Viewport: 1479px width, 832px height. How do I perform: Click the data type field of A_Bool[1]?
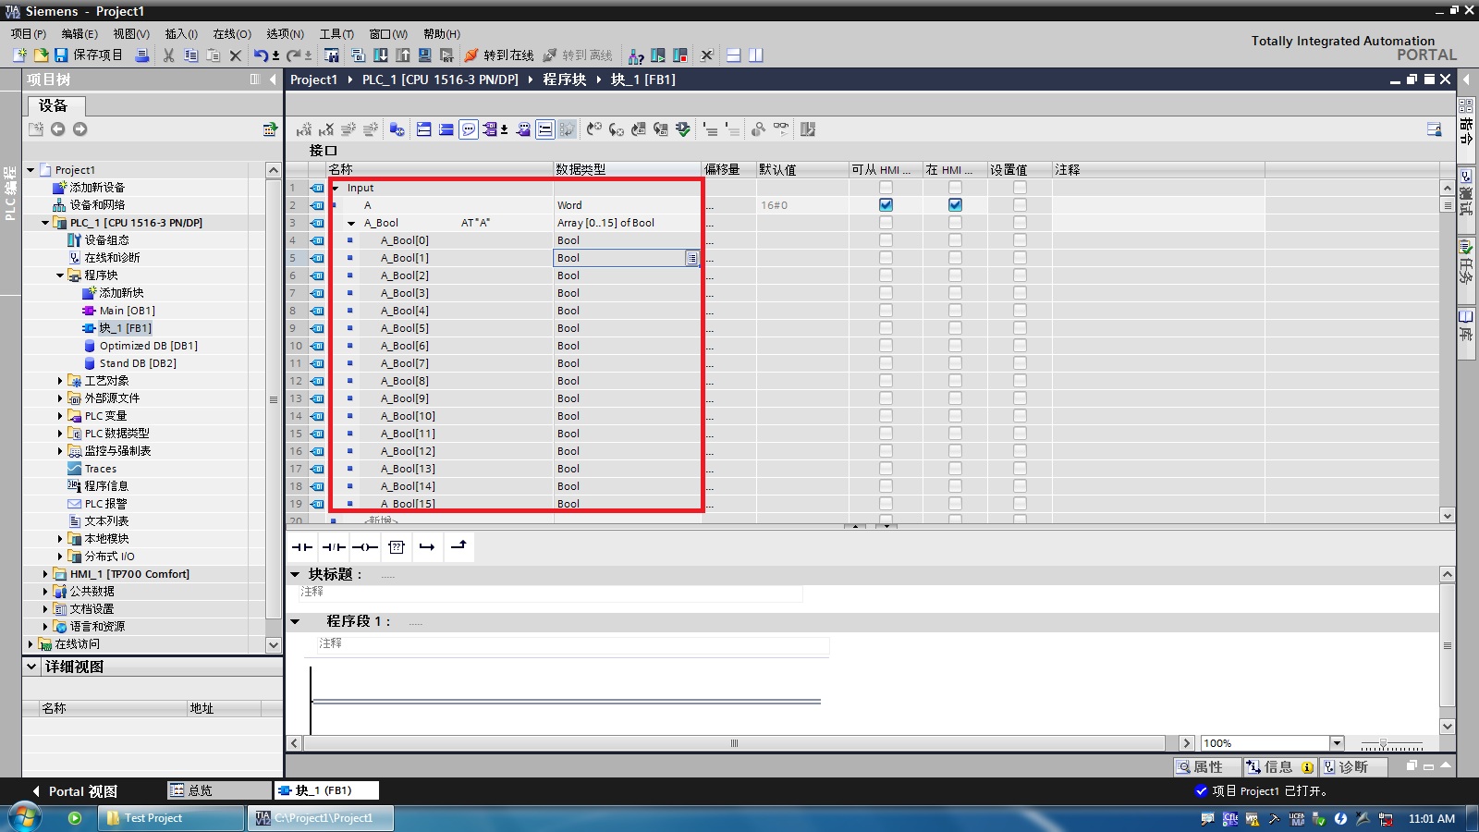pyautogui.click(x=626, y=258)
